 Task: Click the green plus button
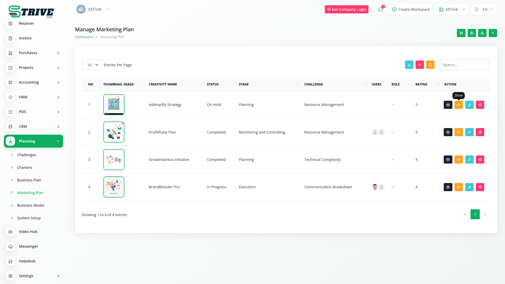(493, 33)
